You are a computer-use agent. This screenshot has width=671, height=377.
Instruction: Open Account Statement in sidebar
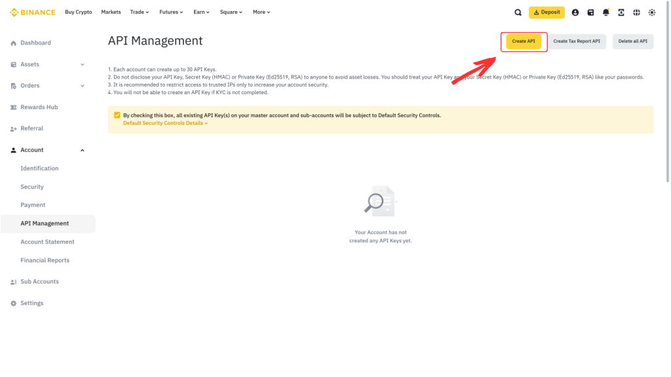(x=47, y=242)
